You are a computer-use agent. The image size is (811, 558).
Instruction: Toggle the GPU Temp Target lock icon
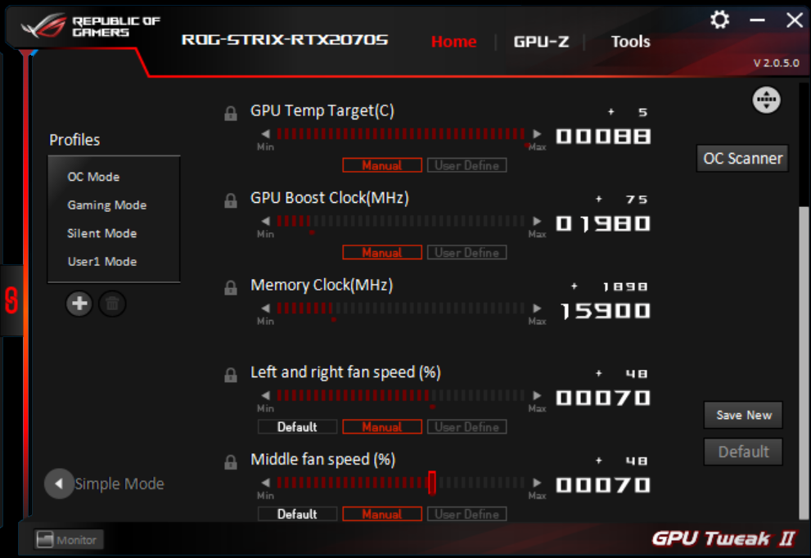click(231, 113)
